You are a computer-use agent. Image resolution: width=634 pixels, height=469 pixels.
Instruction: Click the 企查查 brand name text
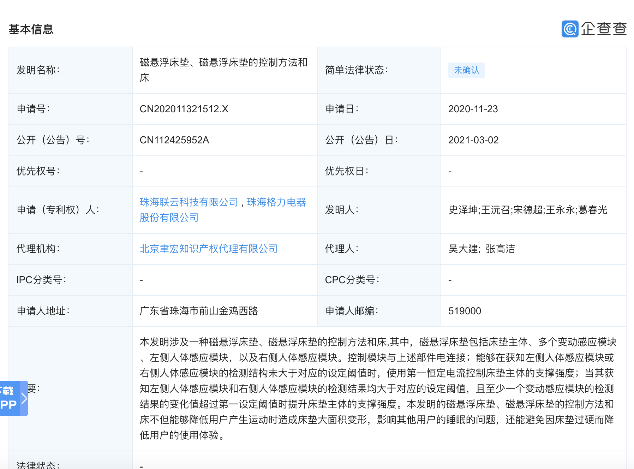[604, 29]
